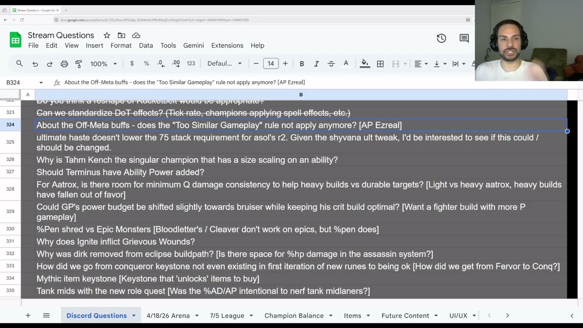Open the Gemini menu

click(194, 46)
